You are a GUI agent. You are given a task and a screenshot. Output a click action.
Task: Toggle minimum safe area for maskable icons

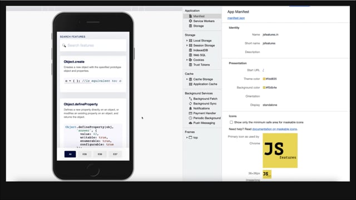pyautogui.click(x=231, y=122)
